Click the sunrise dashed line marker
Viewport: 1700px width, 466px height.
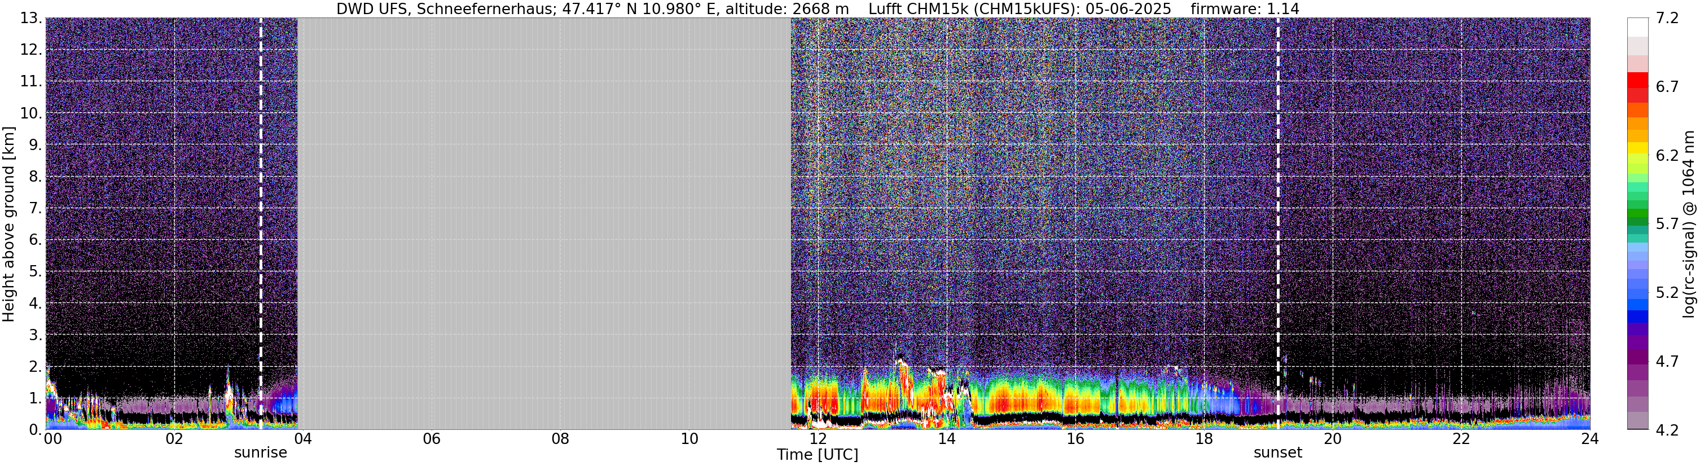(261, 224)
